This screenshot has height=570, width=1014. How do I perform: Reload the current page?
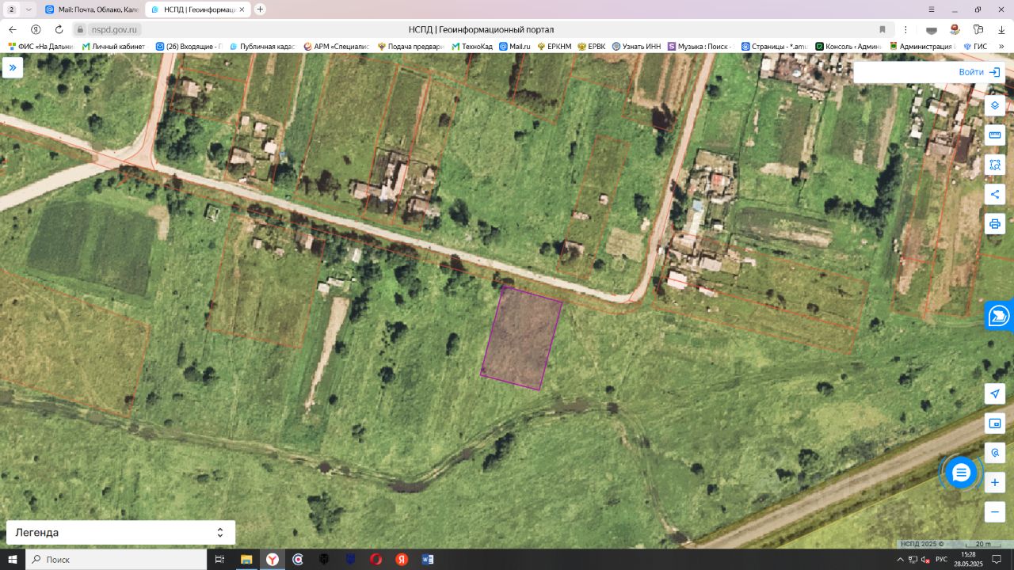59,29
